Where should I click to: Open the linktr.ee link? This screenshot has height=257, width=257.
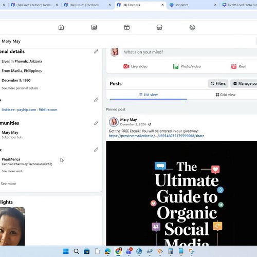(8, 109)
